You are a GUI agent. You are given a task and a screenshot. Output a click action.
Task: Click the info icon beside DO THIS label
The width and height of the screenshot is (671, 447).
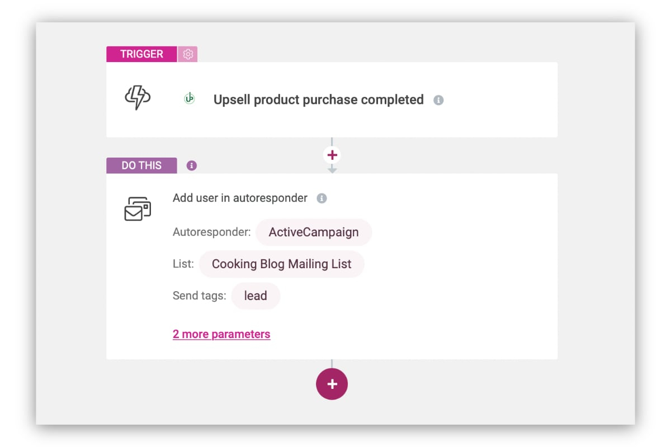coord(191,165)
